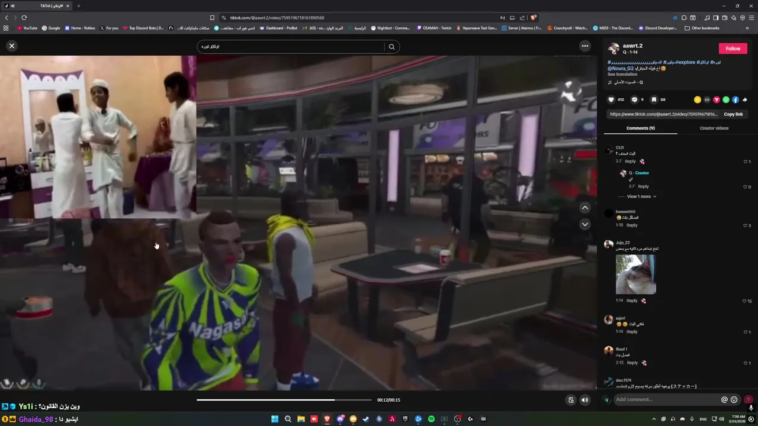Open more share options arrow
This screenshot has height=426, width=758.
coord(745,100)
